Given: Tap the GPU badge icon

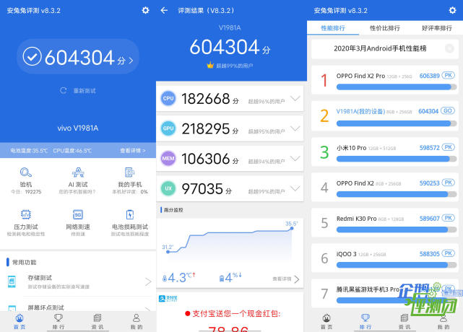Looking at the screenshot, I should click(168, 128).
